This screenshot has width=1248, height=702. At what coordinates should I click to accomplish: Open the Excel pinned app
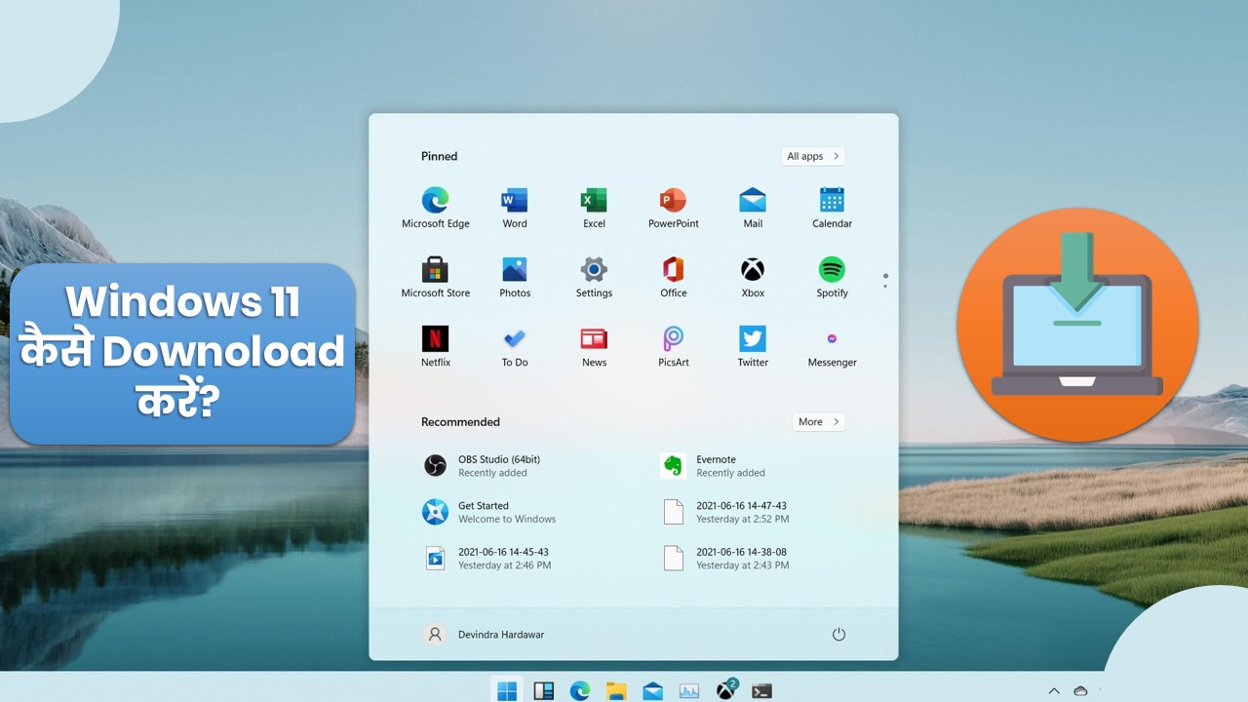(594, 209)
